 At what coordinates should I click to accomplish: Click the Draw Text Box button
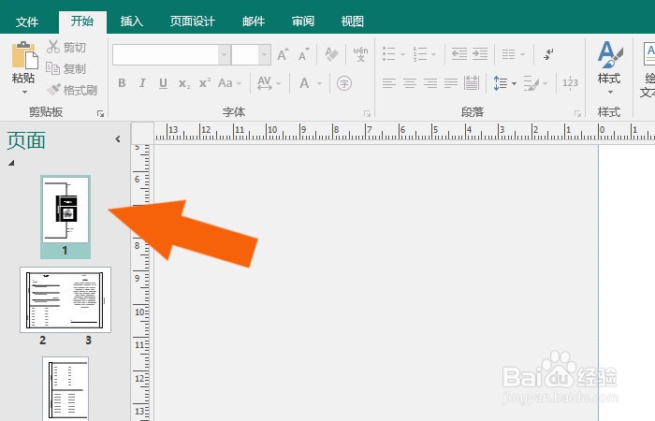click(x=648, y=69)
